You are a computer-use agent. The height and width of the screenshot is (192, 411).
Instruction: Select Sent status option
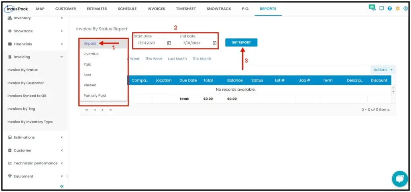coord(104,75)
